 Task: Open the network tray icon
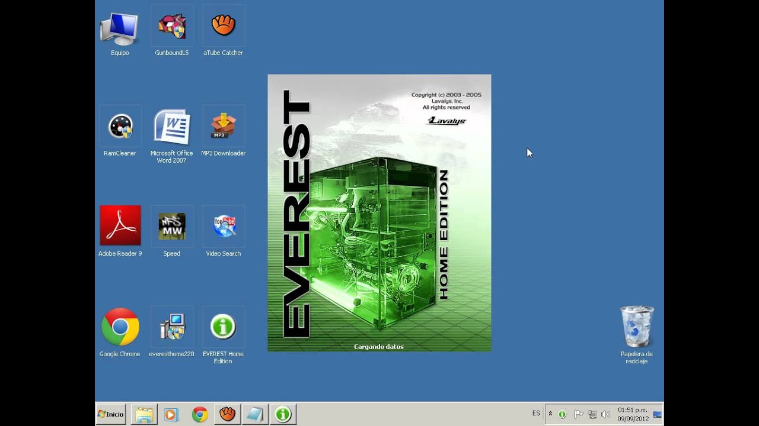[592, 414]
